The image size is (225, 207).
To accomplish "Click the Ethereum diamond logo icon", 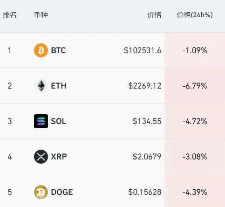I will coord(41,86).
